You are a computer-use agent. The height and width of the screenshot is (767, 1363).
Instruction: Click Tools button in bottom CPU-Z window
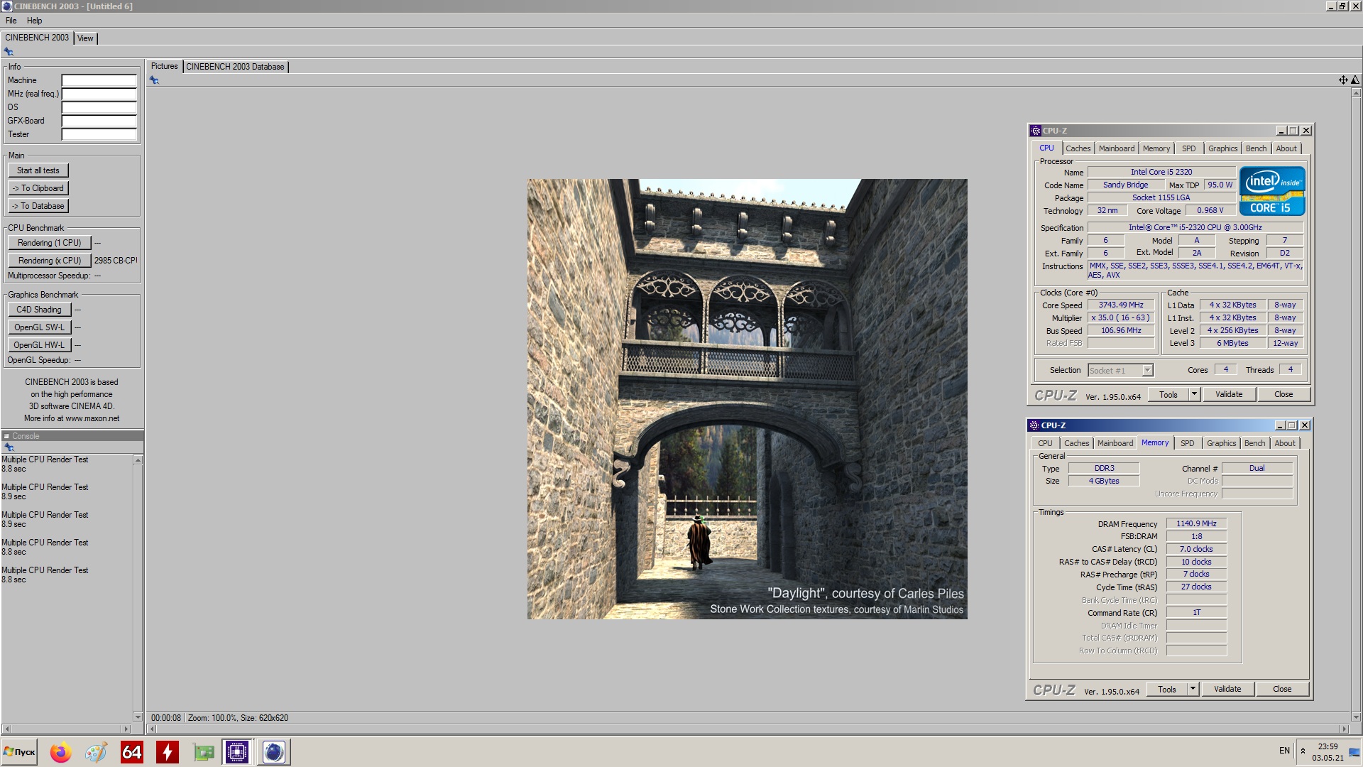click(x=1167, y=690)
